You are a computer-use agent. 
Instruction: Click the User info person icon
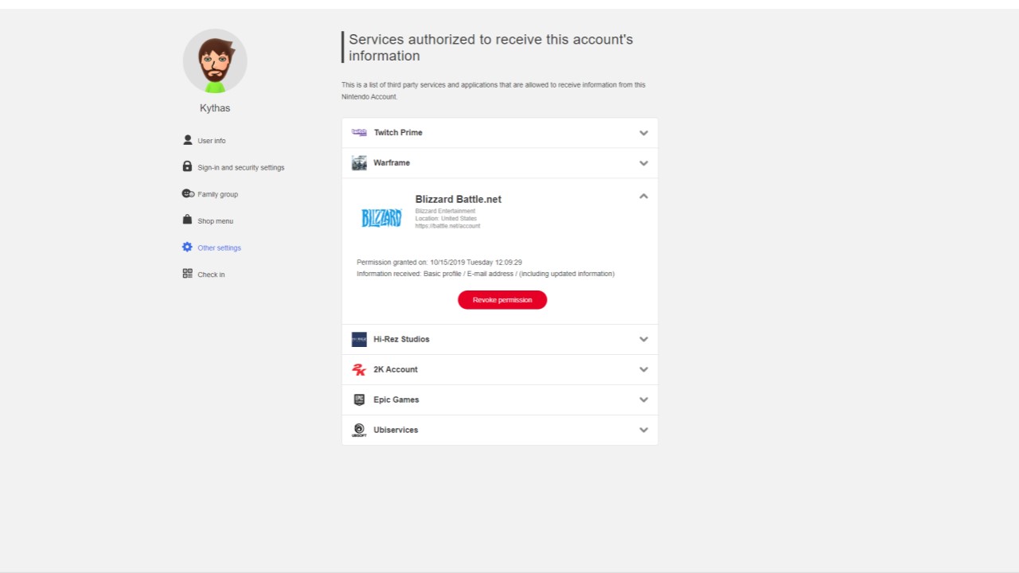[188, 140]
